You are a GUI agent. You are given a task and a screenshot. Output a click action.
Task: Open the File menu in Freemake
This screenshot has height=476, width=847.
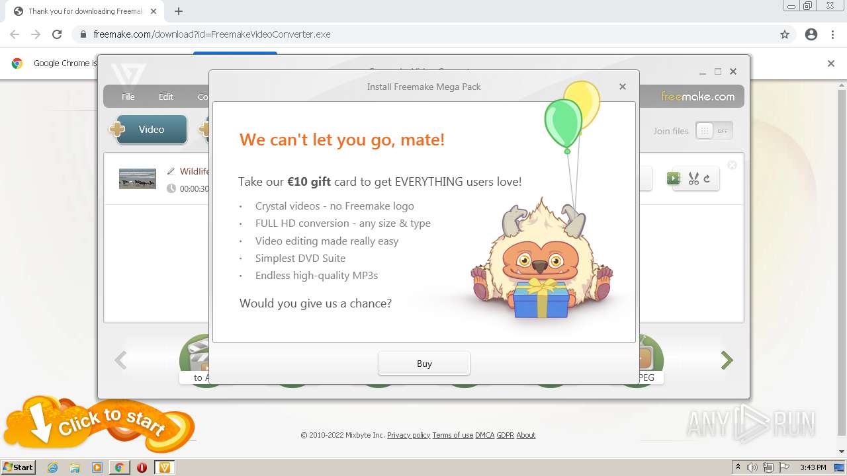(128, 97)
